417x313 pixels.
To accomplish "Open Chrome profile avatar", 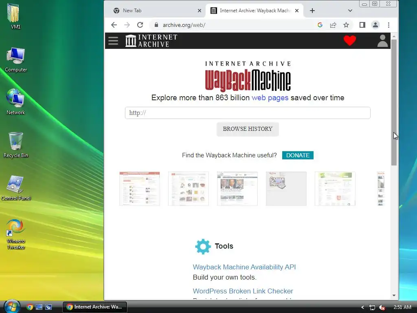I will 375,25.
